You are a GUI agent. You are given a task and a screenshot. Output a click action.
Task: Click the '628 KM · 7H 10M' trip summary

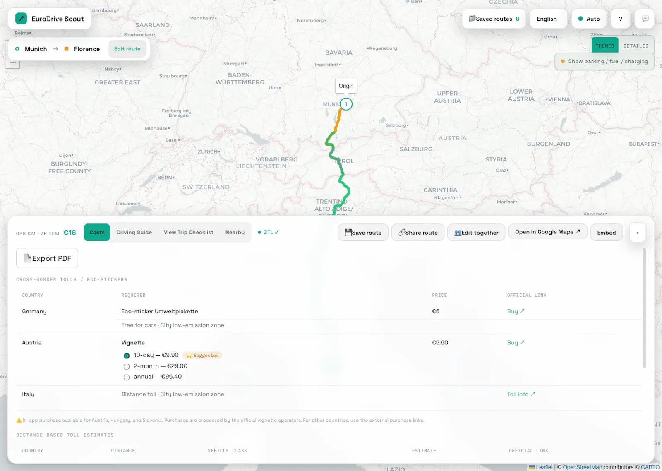tap(38, 233)
